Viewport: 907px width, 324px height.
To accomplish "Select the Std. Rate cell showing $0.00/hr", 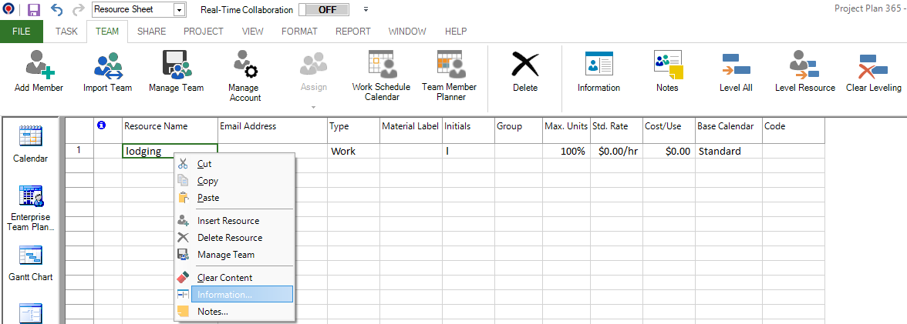I will [616, 152].
